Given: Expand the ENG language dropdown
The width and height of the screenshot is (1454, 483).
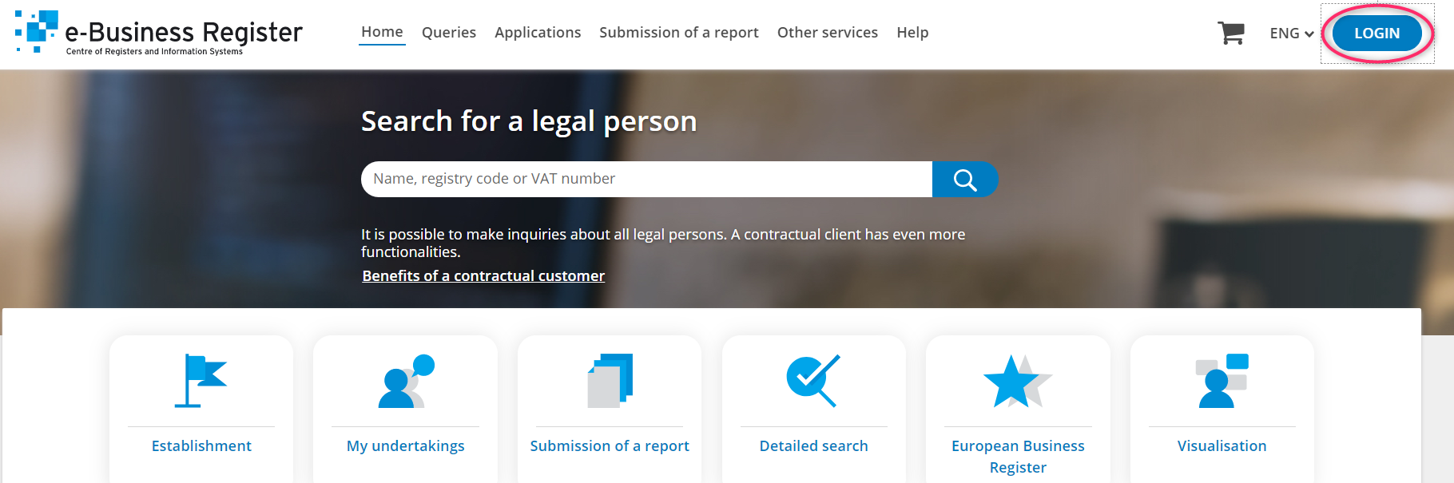Looking at the screenshot, I should click(x=1291, y=34).
